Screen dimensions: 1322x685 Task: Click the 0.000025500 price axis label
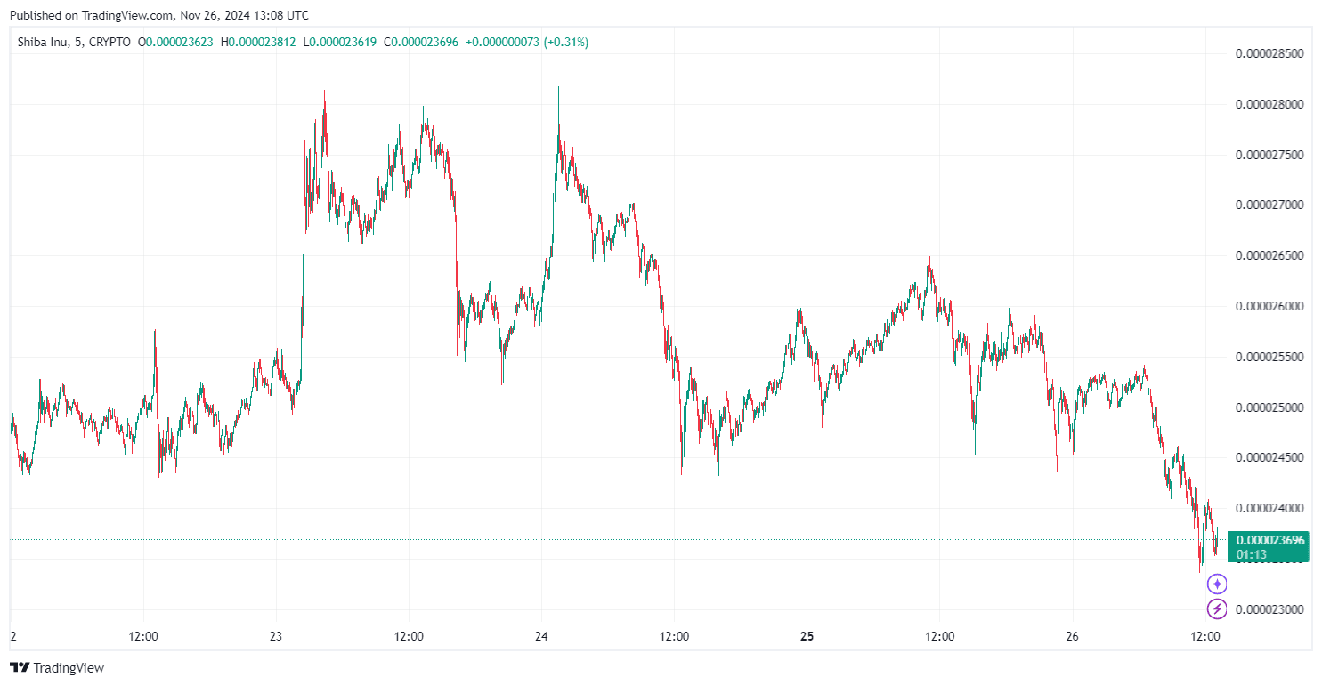click(1269, 357)
